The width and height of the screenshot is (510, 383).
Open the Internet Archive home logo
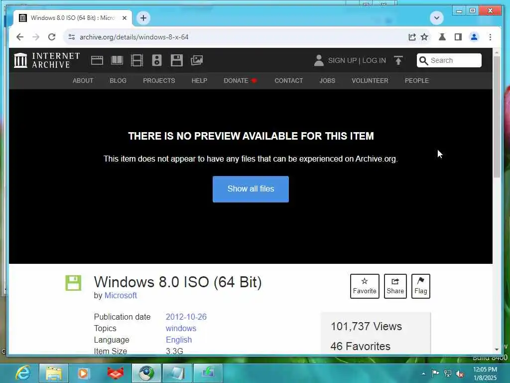pos(47,60)
